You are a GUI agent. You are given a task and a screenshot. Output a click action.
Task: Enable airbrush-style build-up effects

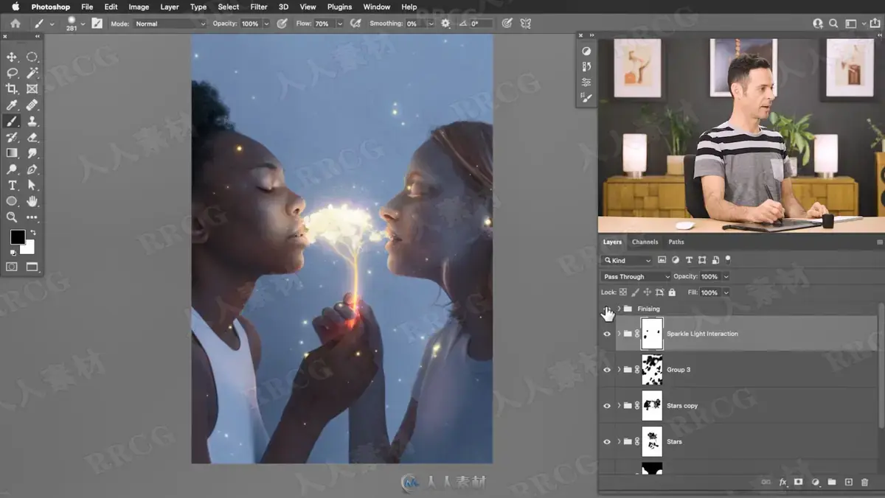point(355,24)
